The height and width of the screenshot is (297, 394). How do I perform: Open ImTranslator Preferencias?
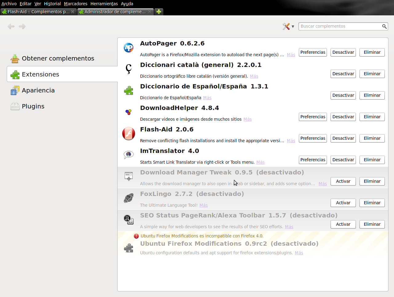(x=313, y=160)
